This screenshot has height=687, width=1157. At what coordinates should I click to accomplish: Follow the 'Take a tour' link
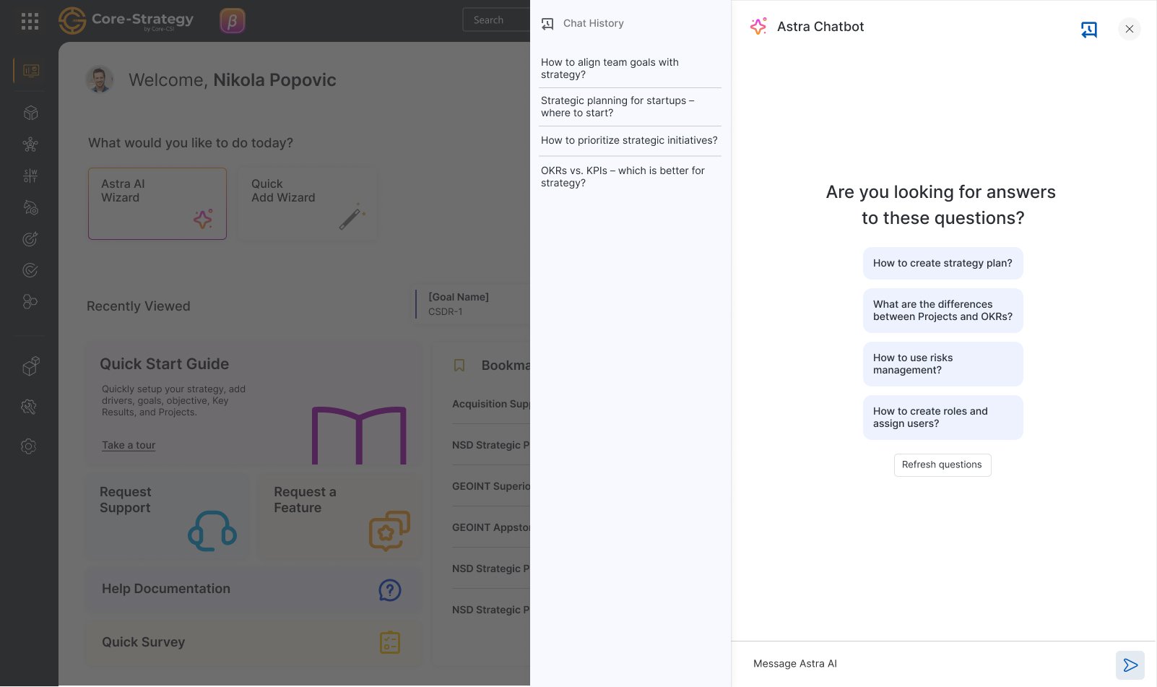[x=129, y=446]
